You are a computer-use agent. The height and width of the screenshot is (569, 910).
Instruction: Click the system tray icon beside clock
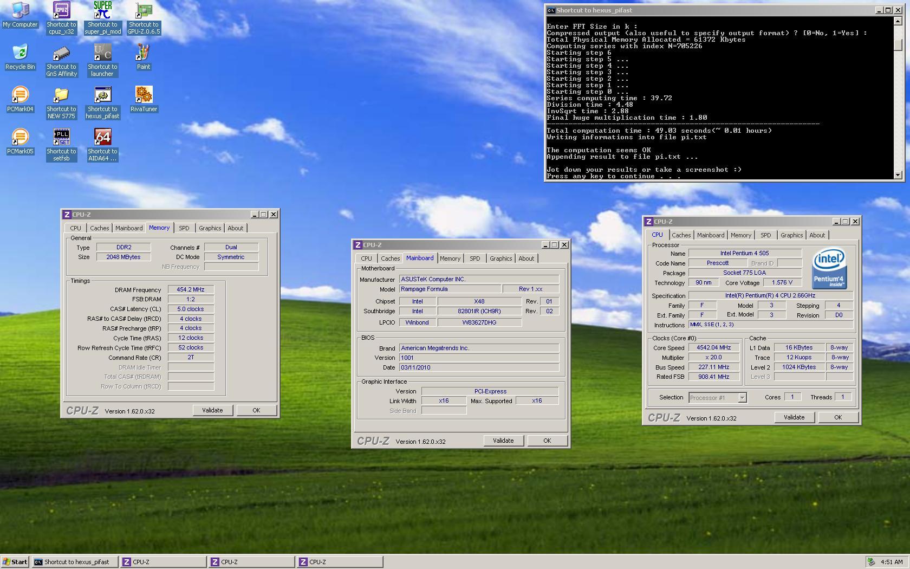871,562
